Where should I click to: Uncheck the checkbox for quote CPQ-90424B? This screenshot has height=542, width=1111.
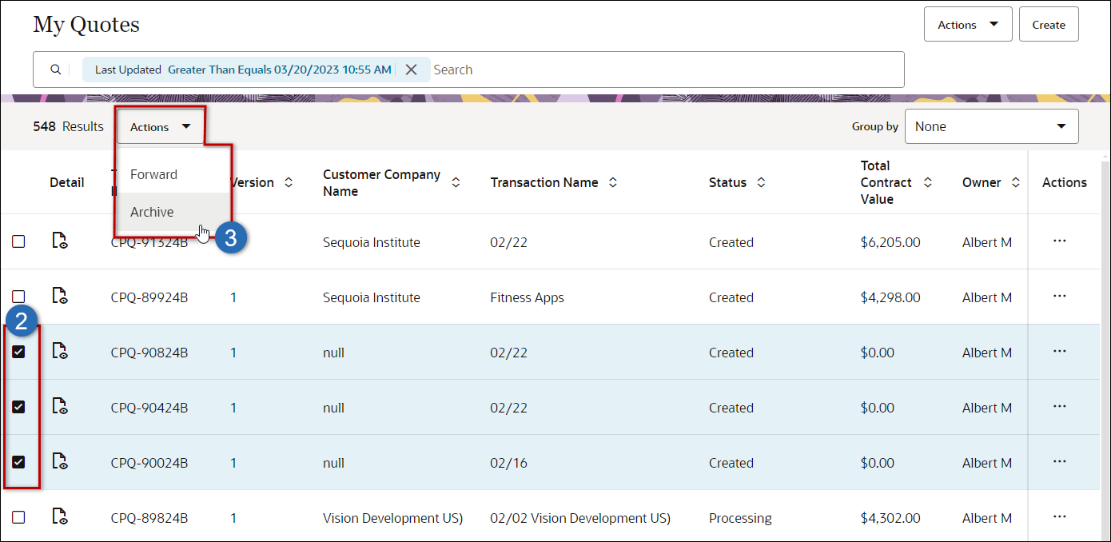[18, 407]
